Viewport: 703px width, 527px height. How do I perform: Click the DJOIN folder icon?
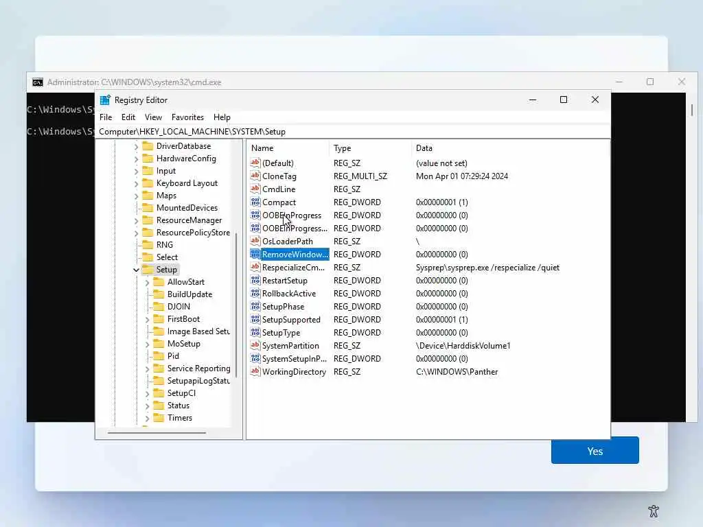pyautogui.click(x=159, y=307)
